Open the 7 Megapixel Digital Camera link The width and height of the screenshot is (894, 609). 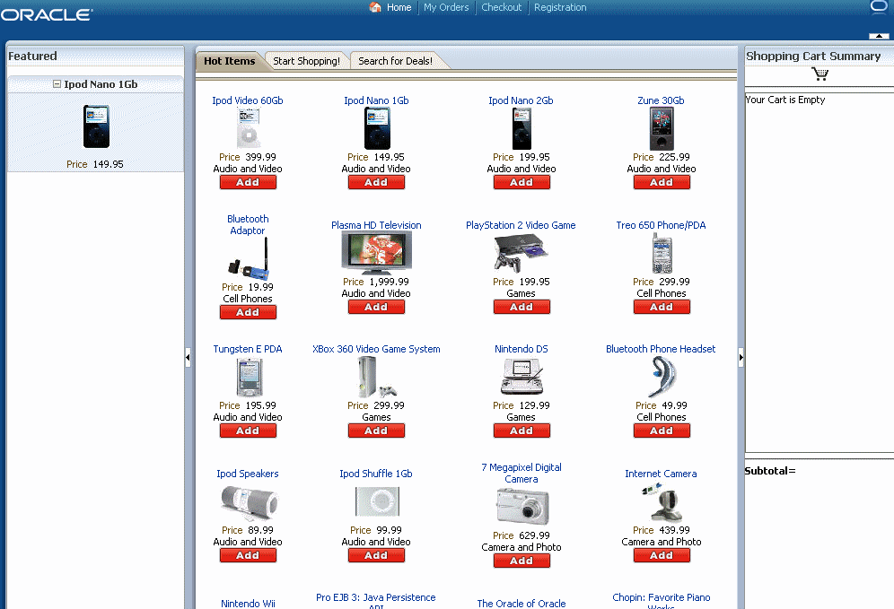click(x=521, y=473)
